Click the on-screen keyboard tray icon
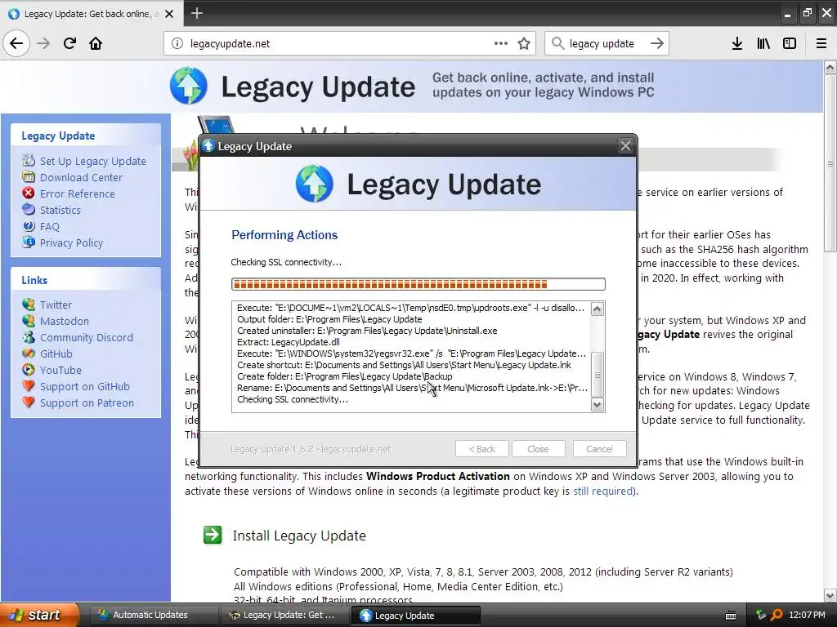 (731, 616)
